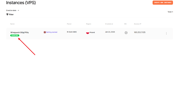Open the Creation date sort selector
179x107 pixels.
coord(11,10)
